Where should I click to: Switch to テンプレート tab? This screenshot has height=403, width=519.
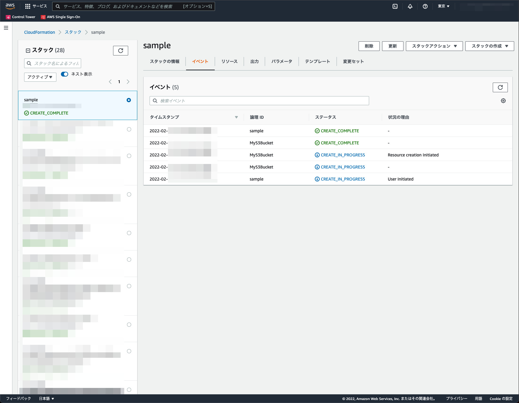(318, 61)
